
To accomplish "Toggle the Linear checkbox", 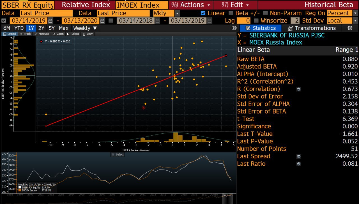I will (203, 13).
